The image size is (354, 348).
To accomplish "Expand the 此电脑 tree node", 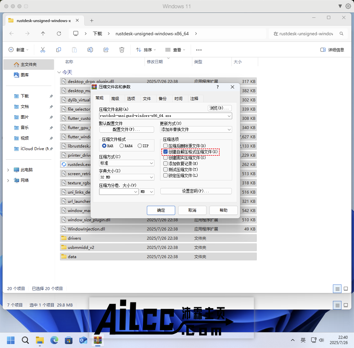I will 8,170.
